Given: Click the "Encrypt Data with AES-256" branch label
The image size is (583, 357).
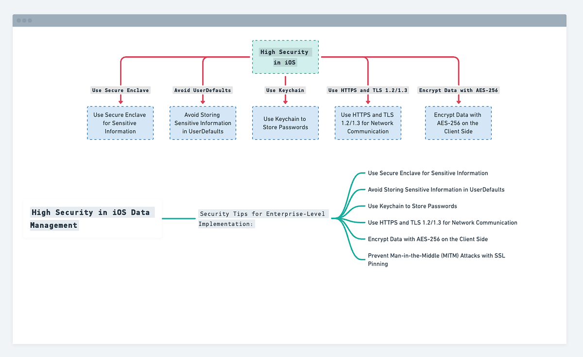Looking at the screenshot, I should point(458,90).
